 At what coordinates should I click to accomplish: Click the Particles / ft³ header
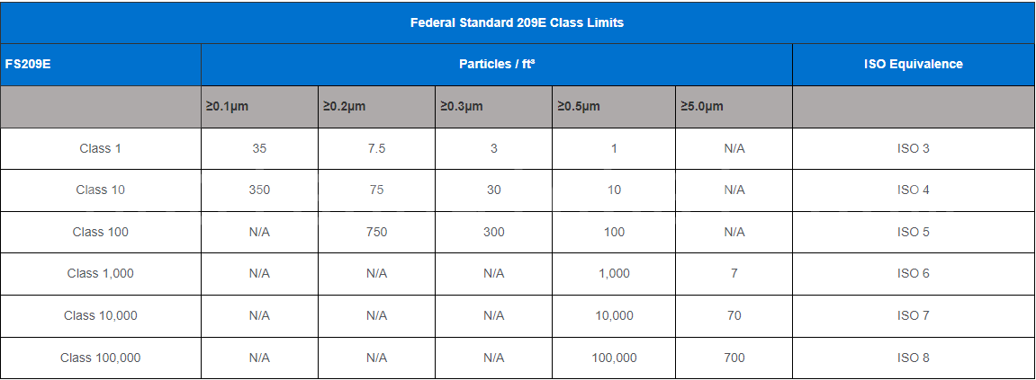point(497,65)
